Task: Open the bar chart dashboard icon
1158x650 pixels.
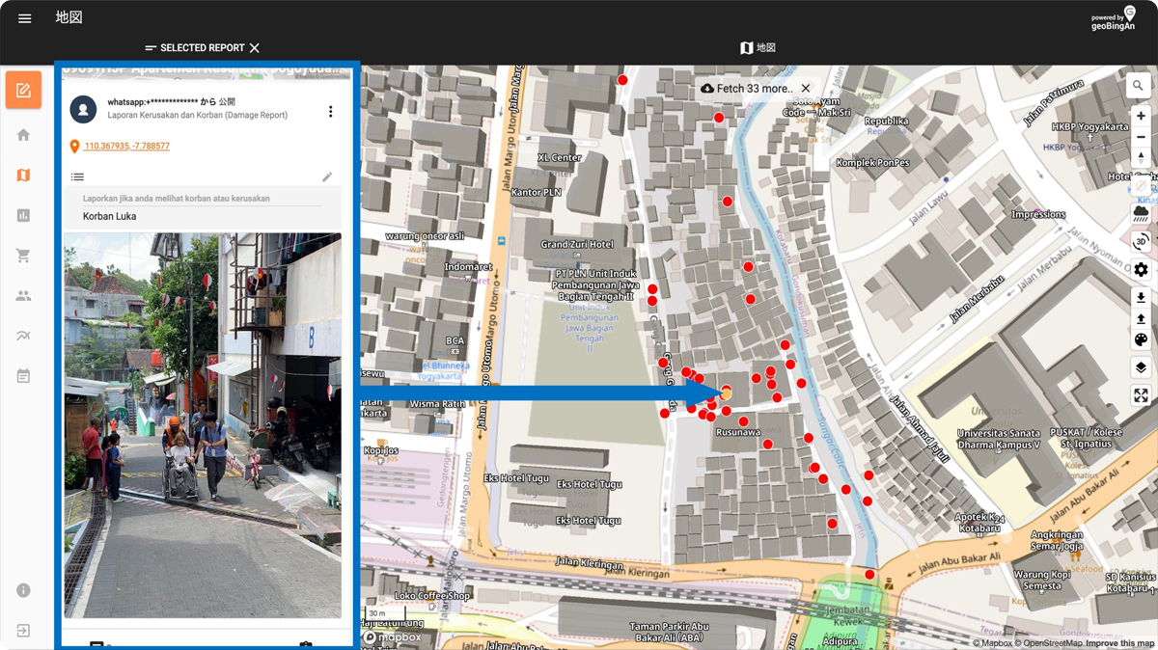Action: tap(23, 216)
